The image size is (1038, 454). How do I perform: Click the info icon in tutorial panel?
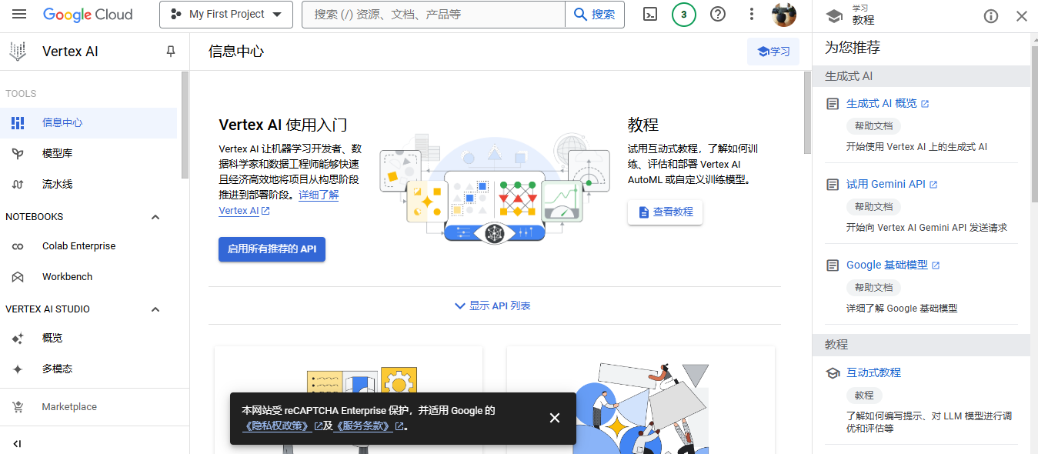pyautogui.click(x=991, y=16)
